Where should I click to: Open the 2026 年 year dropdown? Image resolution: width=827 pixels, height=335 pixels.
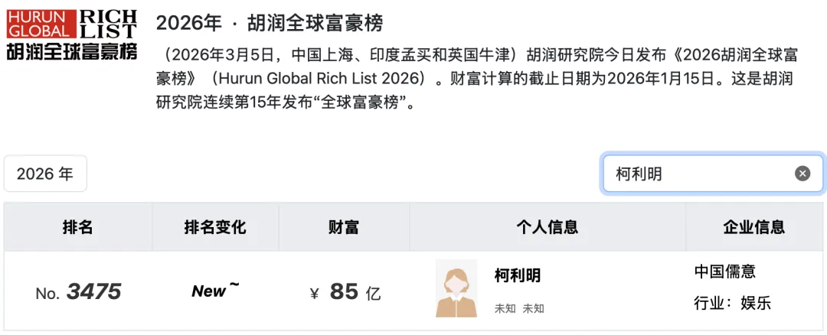[x=45, y=174]
